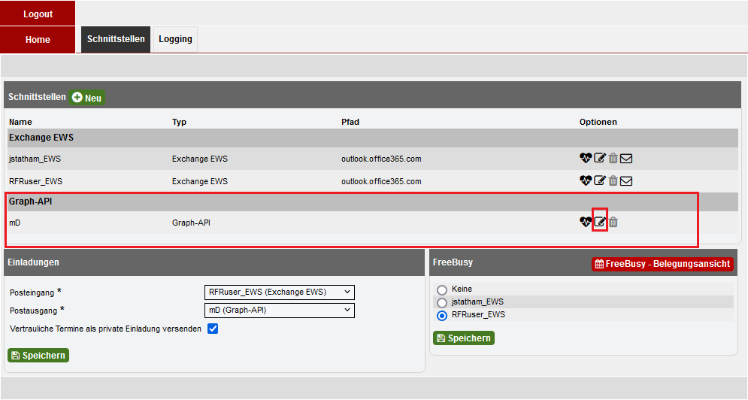The width and height of the screenshot is (748, 400).
Task: Save Einladungen settings with Speichern
Action: 38,355
